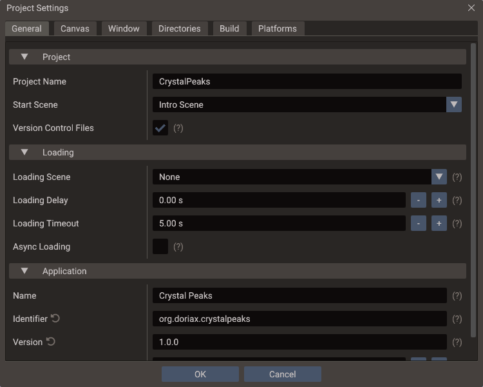The width and height of the screenshot is (483, 387).
Task: Cancel the Project Settings changes
Action: coord(283,374)
